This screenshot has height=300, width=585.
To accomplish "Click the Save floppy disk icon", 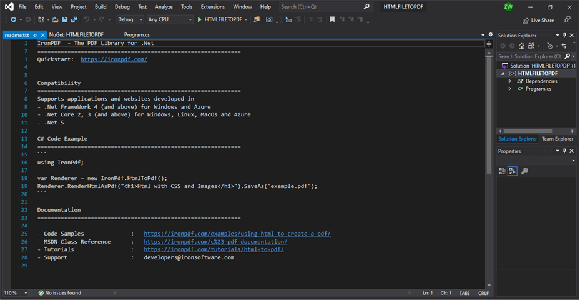I will pyautogui.click(x=65, y=19).
